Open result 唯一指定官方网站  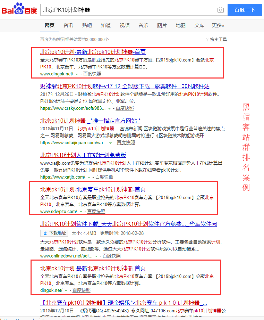coord(90,121)
